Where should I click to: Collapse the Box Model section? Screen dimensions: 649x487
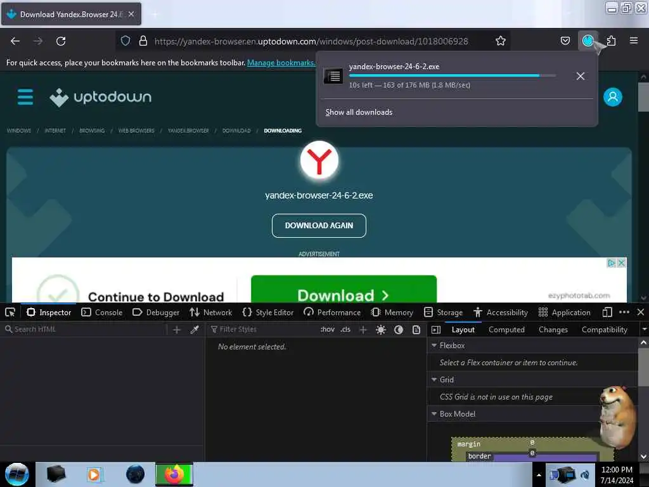434,413
